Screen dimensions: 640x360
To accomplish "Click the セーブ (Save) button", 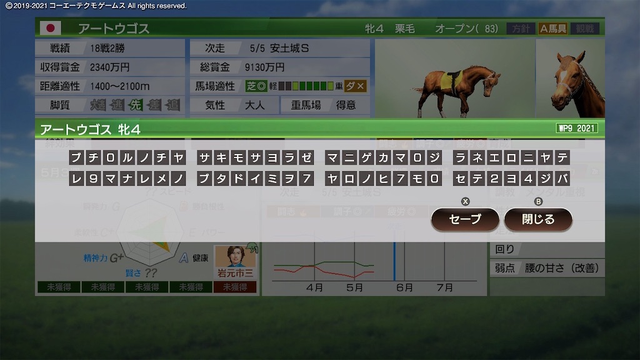I will pos(465,219).
